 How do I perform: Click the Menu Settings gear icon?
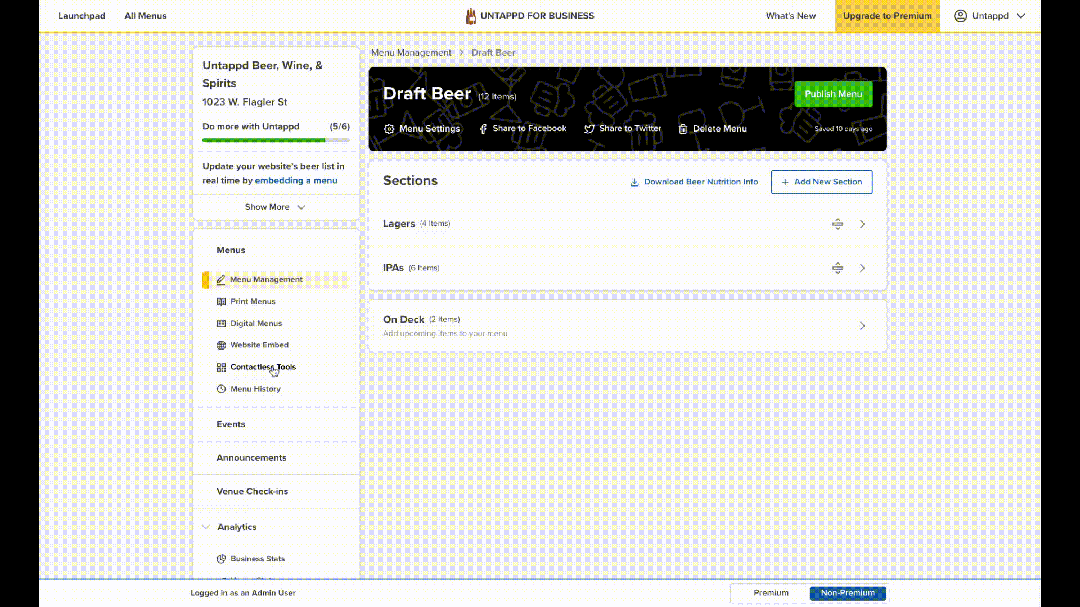tap(389, 129)
